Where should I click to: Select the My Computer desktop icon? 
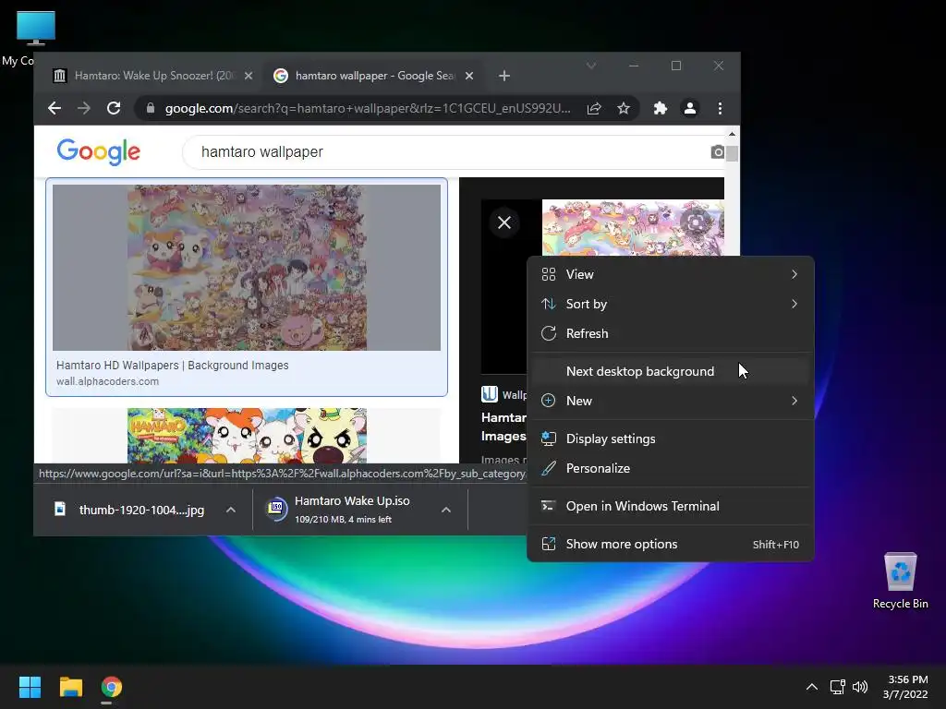35,39
